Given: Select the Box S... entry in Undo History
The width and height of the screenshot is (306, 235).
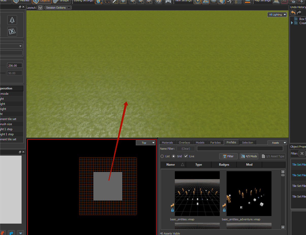Looking at the screenshot, I should pyautogui.click(x=300, y=19).
